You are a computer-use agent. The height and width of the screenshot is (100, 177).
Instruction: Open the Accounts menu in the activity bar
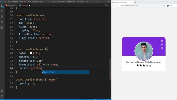click(x=2, y=91)
